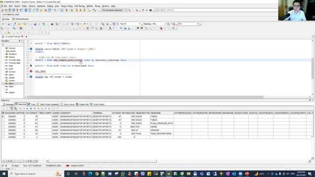The height and width of the screenshot is (177, 315).
Task: Open the Database menu
Action: (41, 6)
